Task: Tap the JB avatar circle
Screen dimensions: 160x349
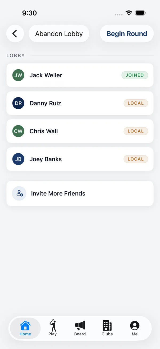Action: (18, 159)
